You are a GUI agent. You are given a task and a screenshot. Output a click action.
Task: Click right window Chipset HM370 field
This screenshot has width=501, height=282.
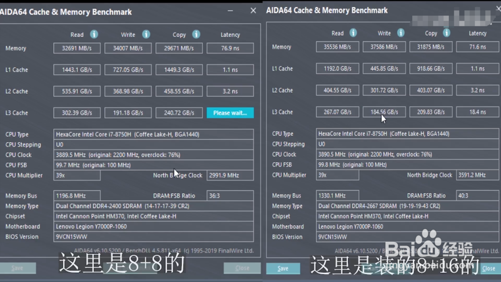pyautogui.click(x=407, y=216)
